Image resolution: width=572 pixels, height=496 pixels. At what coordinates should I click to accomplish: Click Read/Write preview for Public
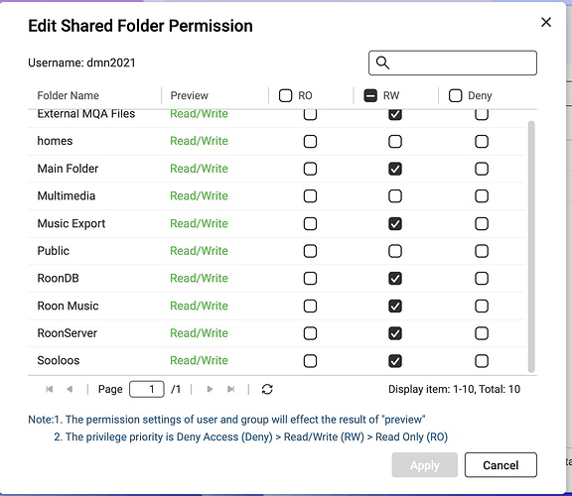[x=199, y=251]
